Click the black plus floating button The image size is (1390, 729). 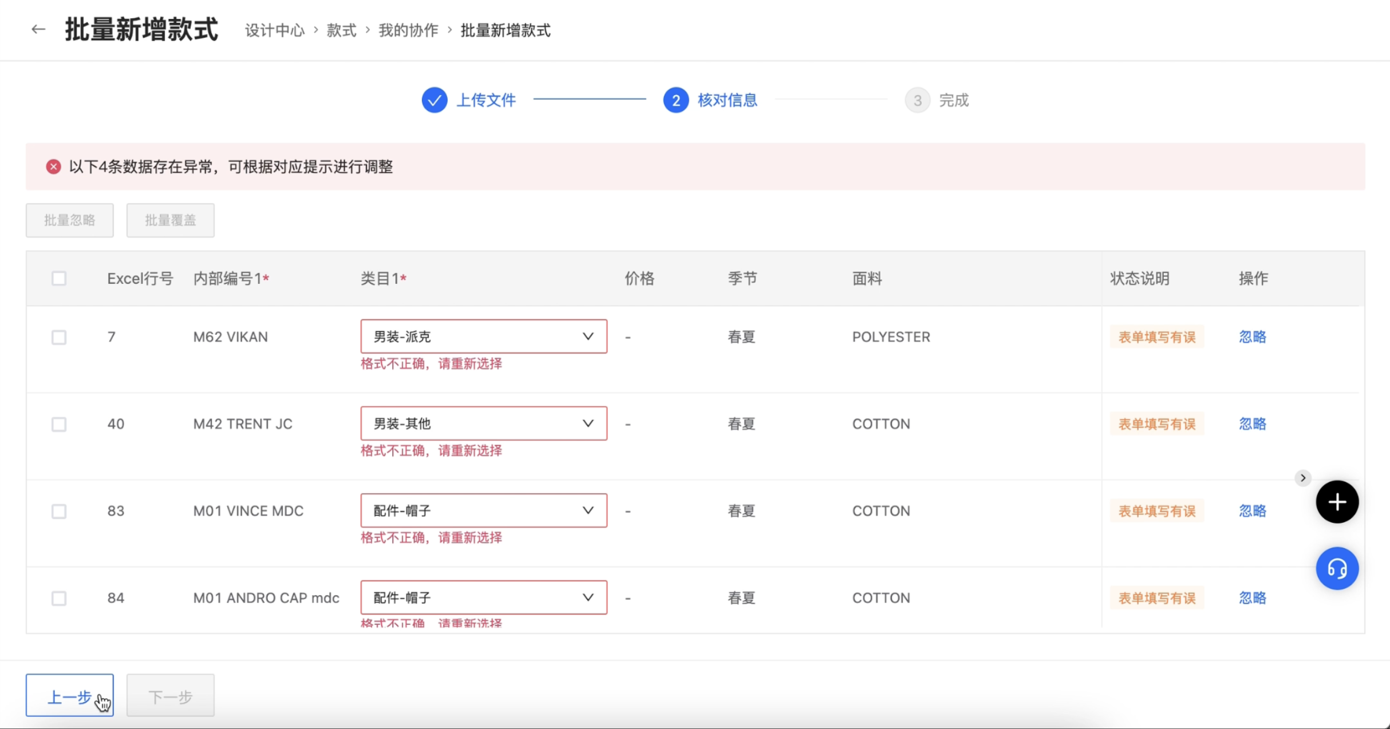coord(1337,502)
